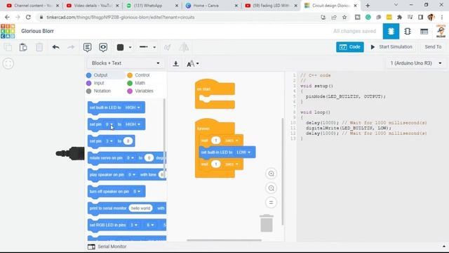Click the Copy toolbar icon
This screenshot has height=253, width=449.
click(8, 47)
